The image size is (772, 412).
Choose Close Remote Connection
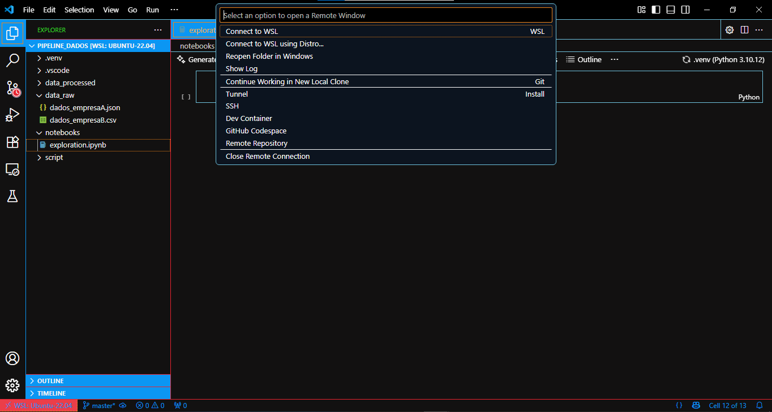(385, 156)
